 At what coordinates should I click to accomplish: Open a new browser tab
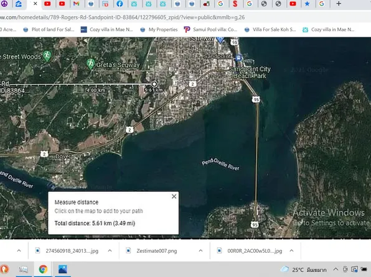tap(339, 4)
